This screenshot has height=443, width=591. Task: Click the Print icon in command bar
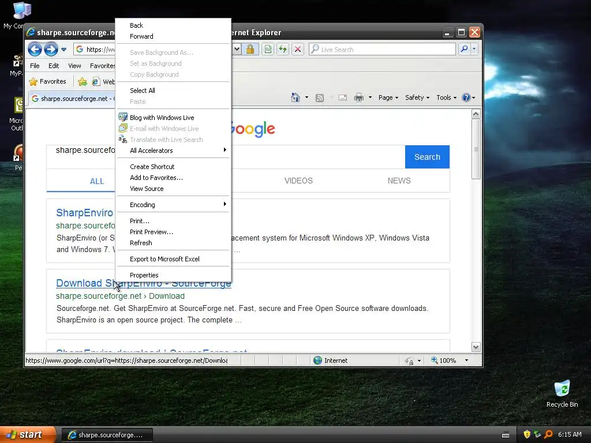tap(359, 97)
